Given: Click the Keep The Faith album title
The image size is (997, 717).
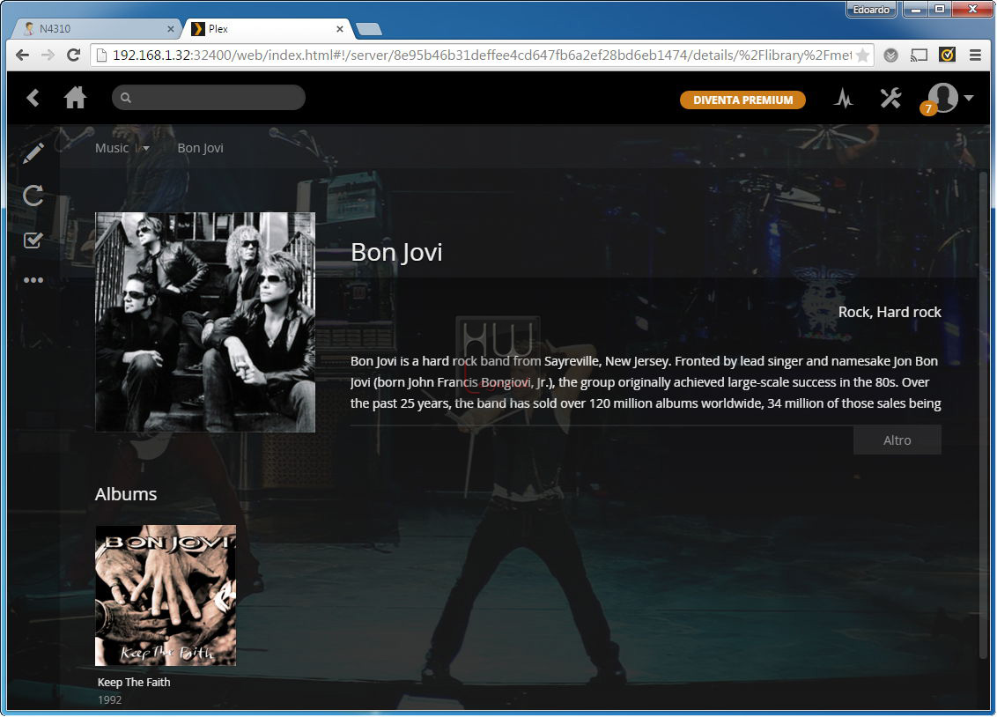Looking at the screenshot, I should pos(134,682).
